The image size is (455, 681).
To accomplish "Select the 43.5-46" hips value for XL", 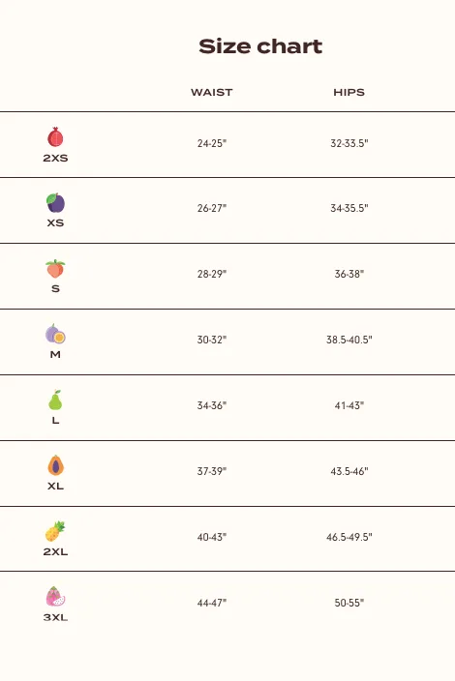I will click(349, 471).
